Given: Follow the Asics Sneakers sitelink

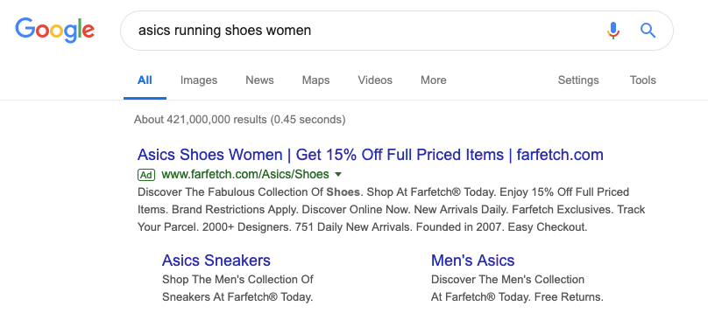Looking at the screenshot, I should (x=216, y=260).
